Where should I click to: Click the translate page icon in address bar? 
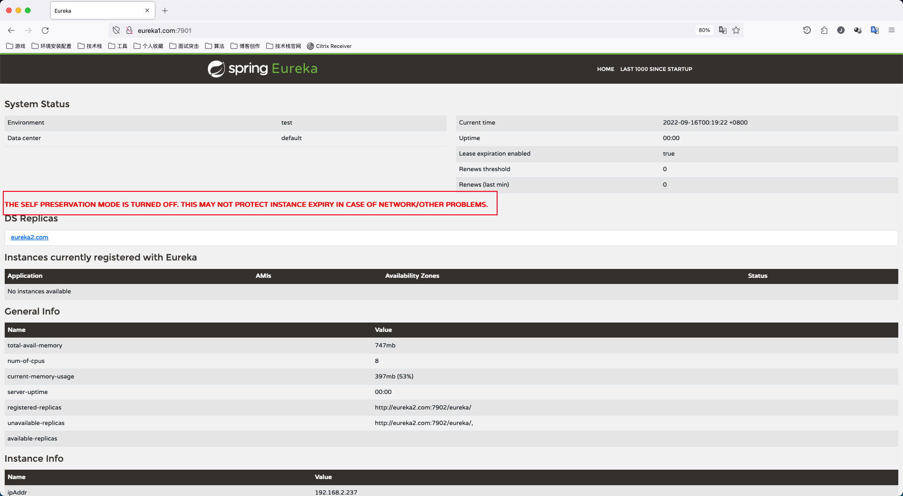(x=723, y=30)
